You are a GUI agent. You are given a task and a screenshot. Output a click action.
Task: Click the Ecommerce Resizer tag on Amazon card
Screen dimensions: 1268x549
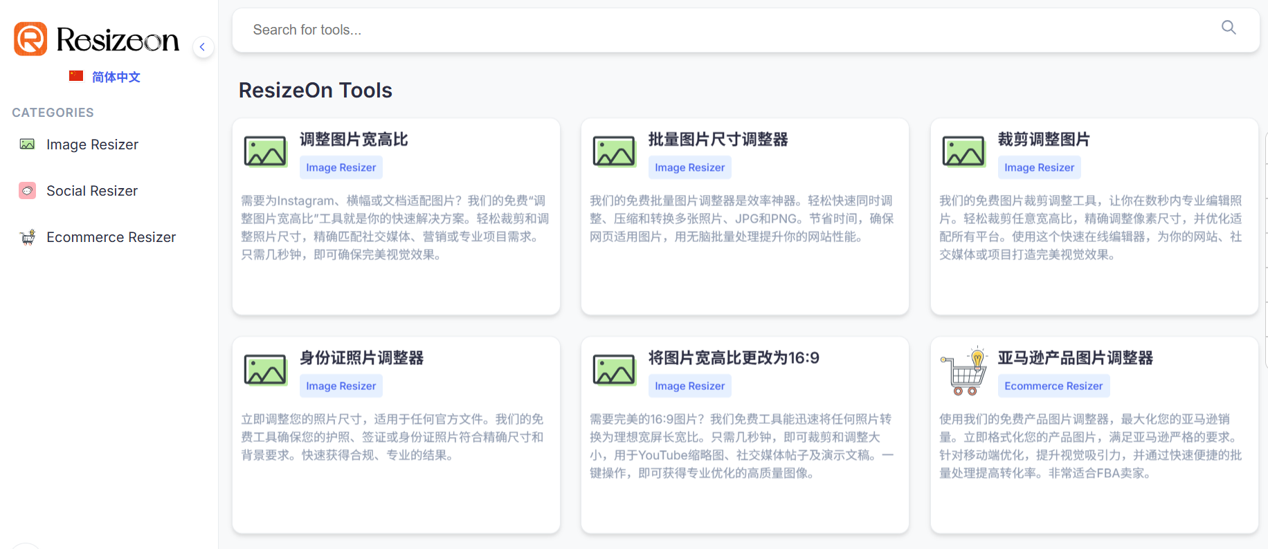click(x=1054, y=386)
